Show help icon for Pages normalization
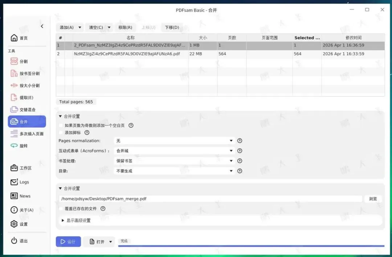Image resolution: width=392 pixels, height=257 pixels. click(x=240, y=140)
